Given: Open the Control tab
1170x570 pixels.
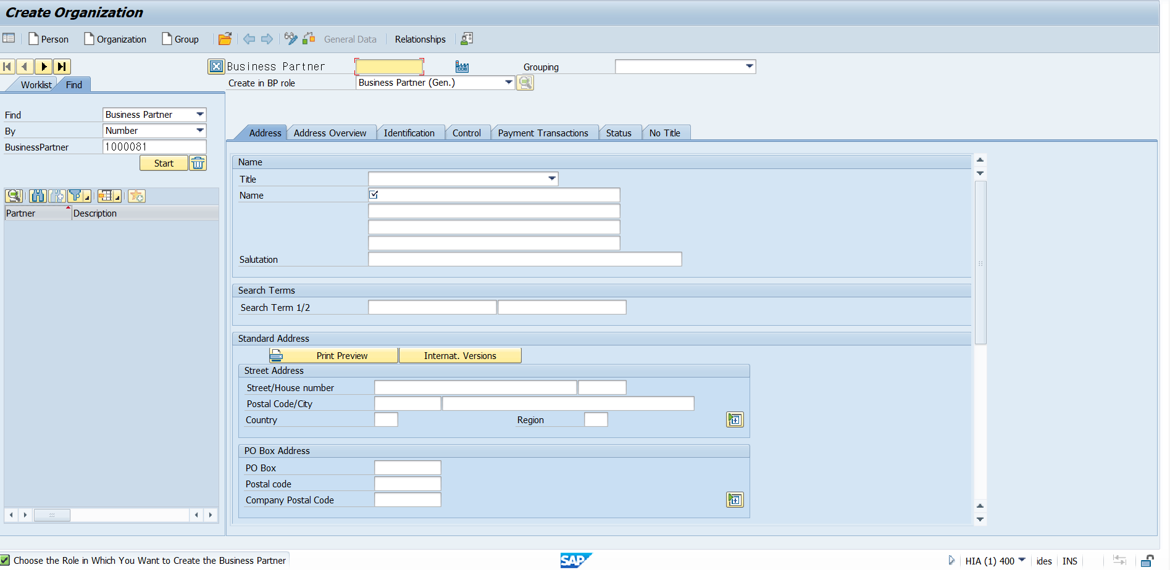Looking at the screenshot, I should point(466,133).
